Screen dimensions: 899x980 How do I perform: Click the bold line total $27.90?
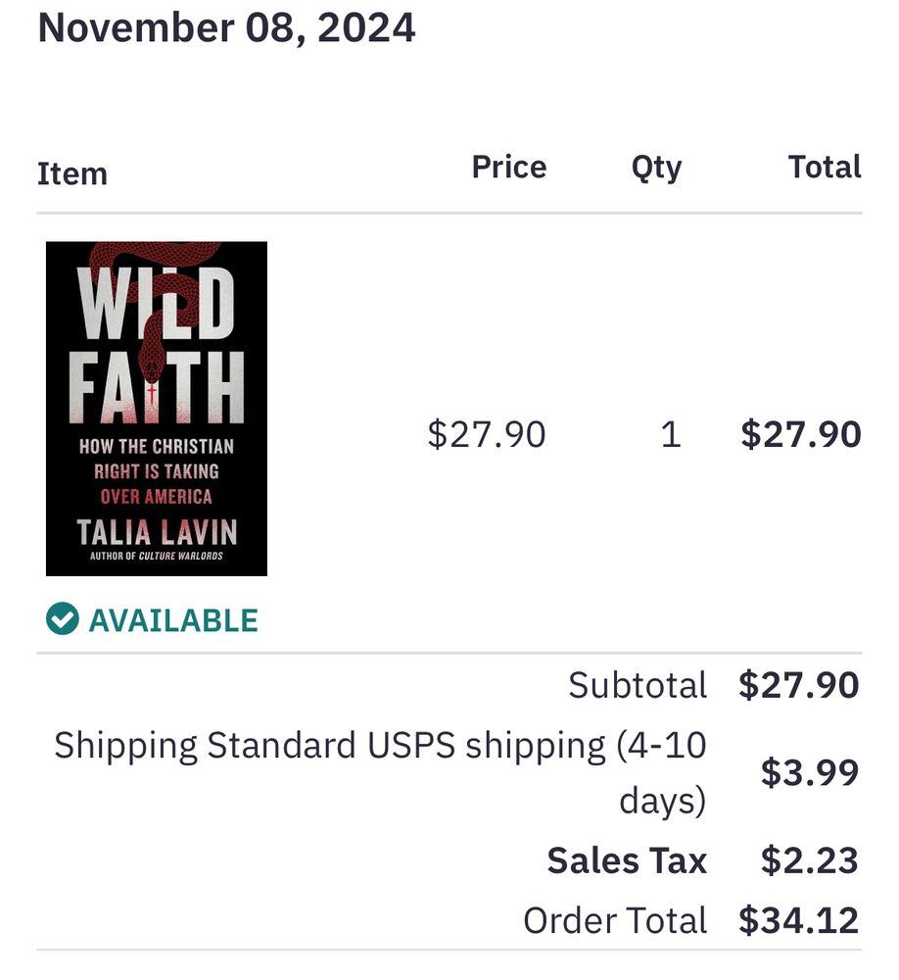coord(801,434)
